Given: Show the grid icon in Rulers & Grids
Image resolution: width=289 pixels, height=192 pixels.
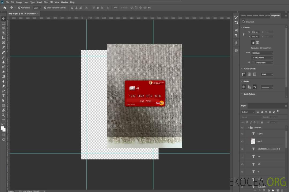Looking at the screenshot, I should coord(249,74).
